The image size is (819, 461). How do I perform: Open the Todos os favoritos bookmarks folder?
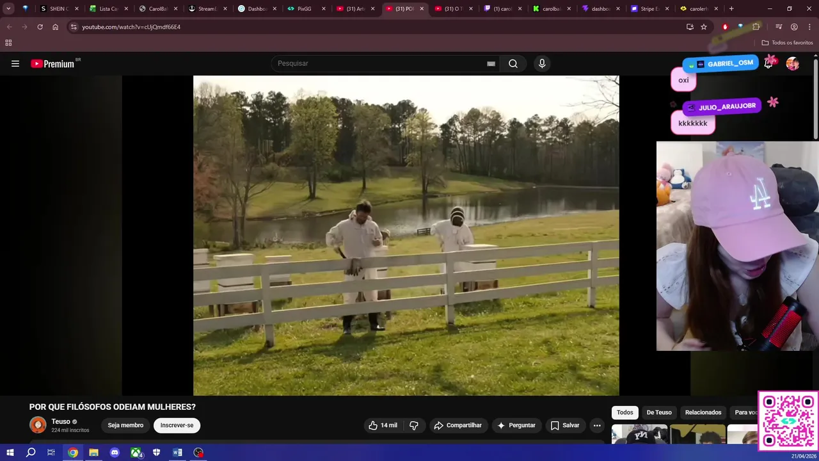787,43
